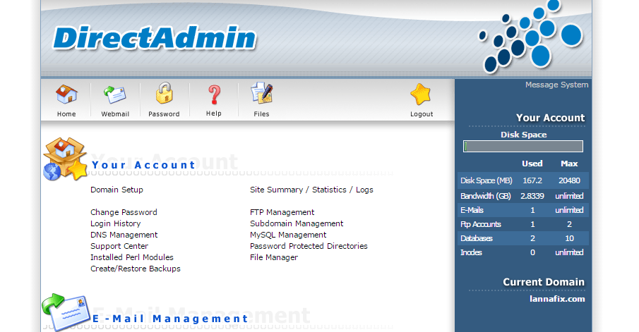Image resolution: width=639 pixels, height=332 pixels.
Task: Click the Home house icon
Action: (x=66, y=94)
